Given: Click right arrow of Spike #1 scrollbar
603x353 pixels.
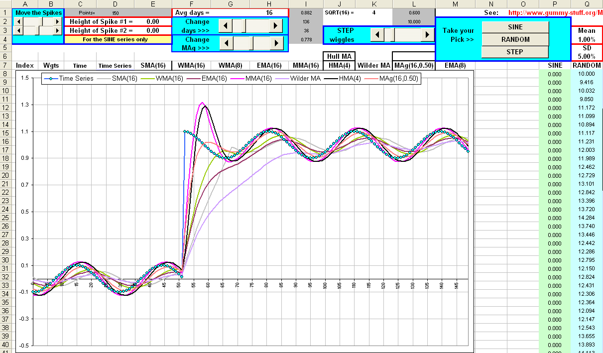Looking at the screenshot, I should point(58,21).
